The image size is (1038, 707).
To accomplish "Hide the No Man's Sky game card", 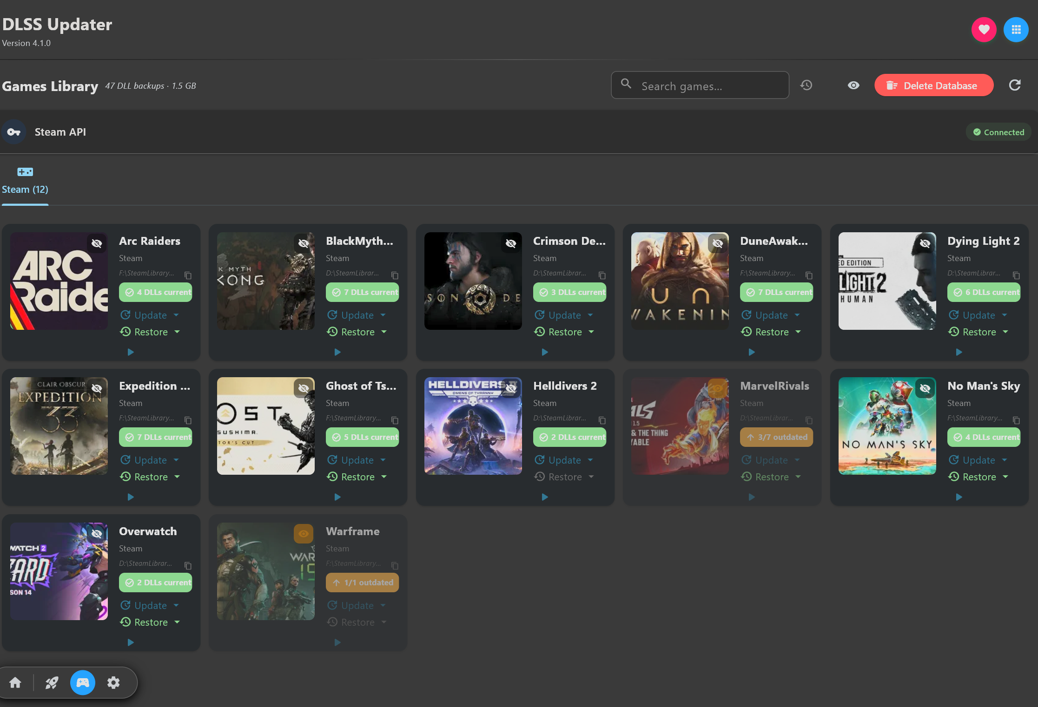I will click(925, 388).
